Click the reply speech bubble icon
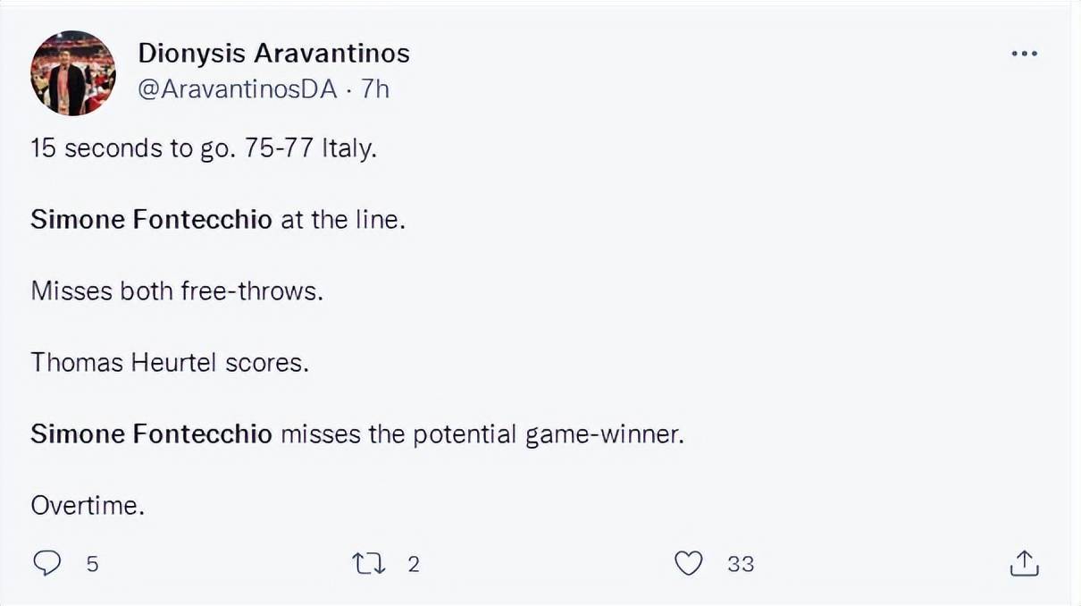 (x=47, y=563)
